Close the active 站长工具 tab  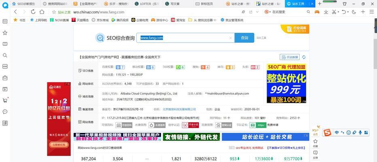[312, 4]
